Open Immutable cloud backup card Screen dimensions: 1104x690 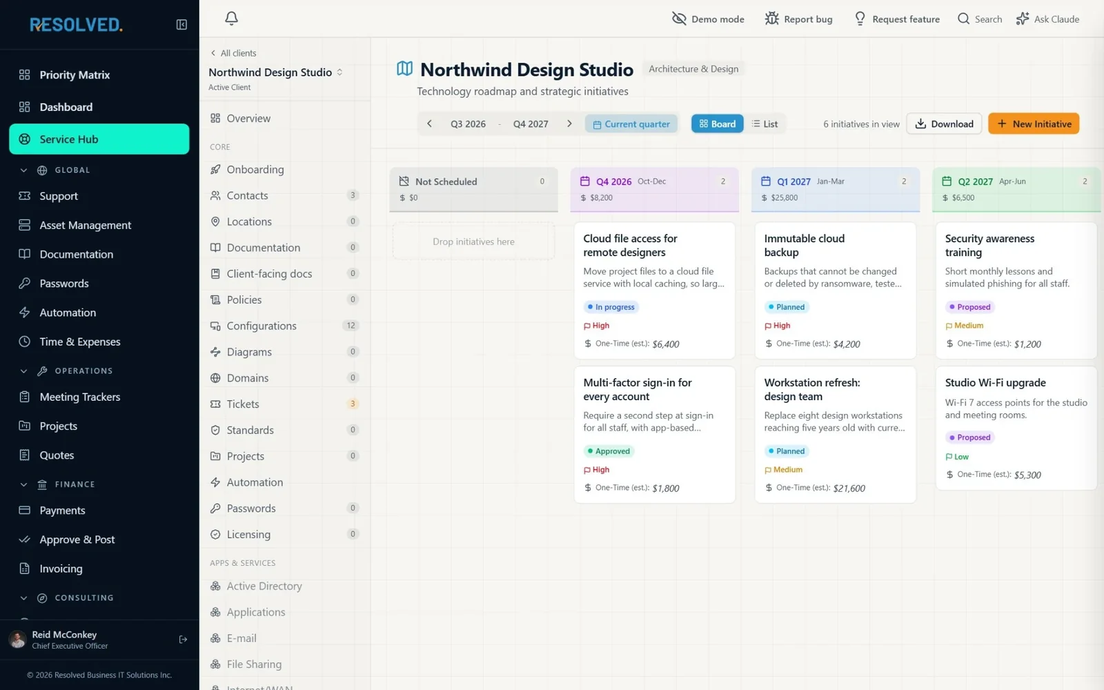(x=835, y=290)
